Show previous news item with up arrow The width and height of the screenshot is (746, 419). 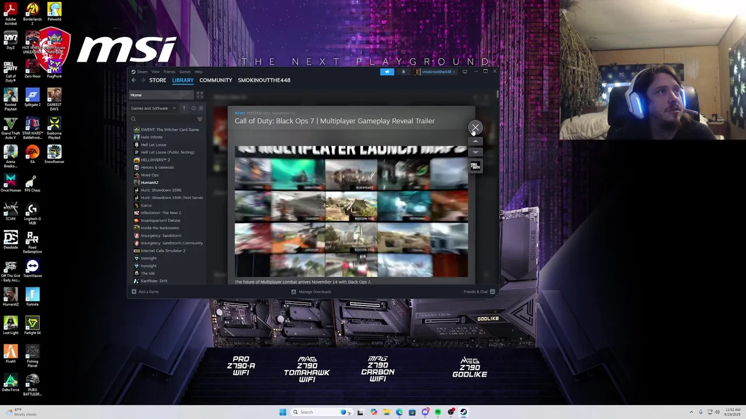pyautogui.click(x=476, y=141)
